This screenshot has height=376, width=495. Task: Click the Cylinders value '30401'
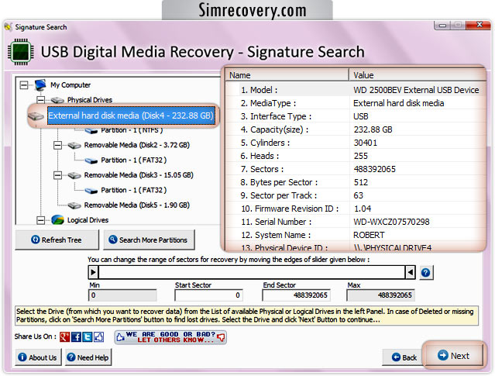[x=366, y=143]
